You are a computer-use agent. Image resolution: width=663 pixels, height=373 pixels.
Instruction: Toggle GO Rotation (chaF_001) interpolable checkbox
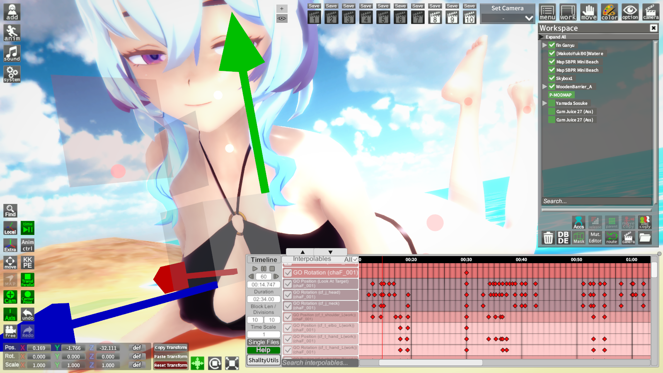point(288,273)
